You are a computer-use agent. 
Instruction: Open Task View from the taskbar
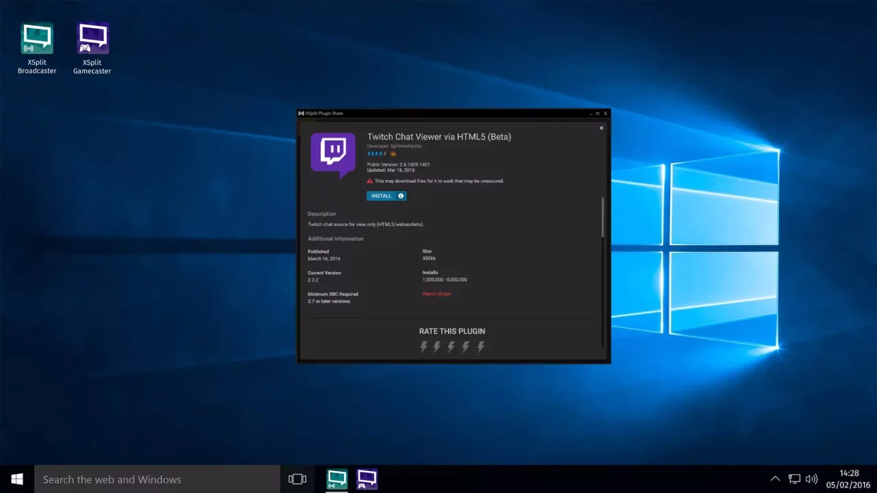(297, 479)
